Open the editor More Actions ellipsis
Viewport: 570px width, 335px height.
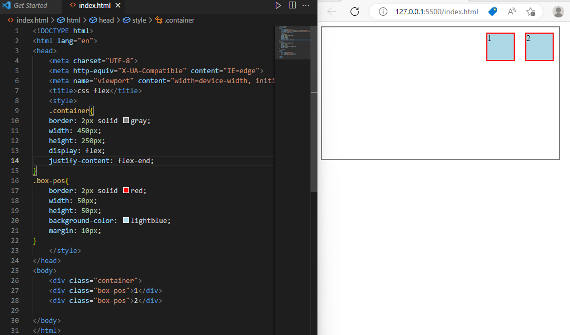306,5
